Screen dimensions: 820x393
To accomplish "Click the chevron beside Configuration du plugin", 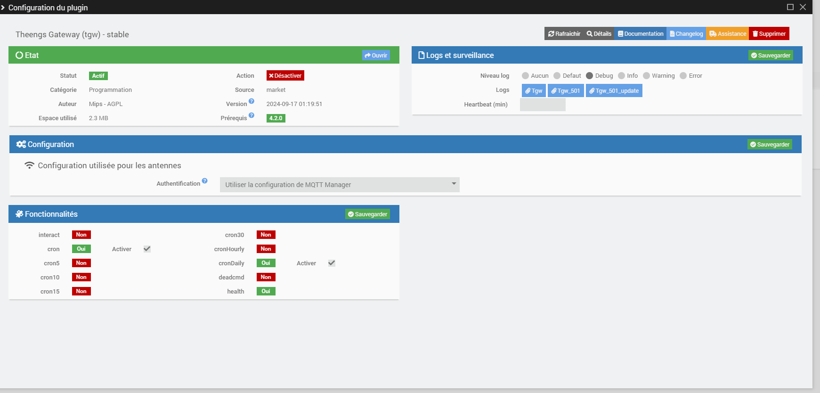I will coord(3,8).
